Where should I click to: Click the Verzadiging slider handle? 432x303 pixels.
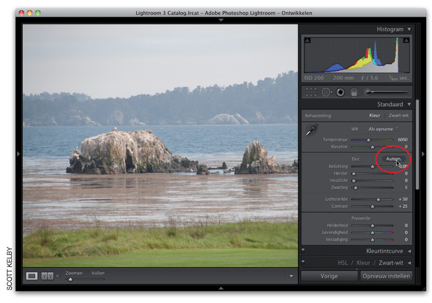point(373,240)
